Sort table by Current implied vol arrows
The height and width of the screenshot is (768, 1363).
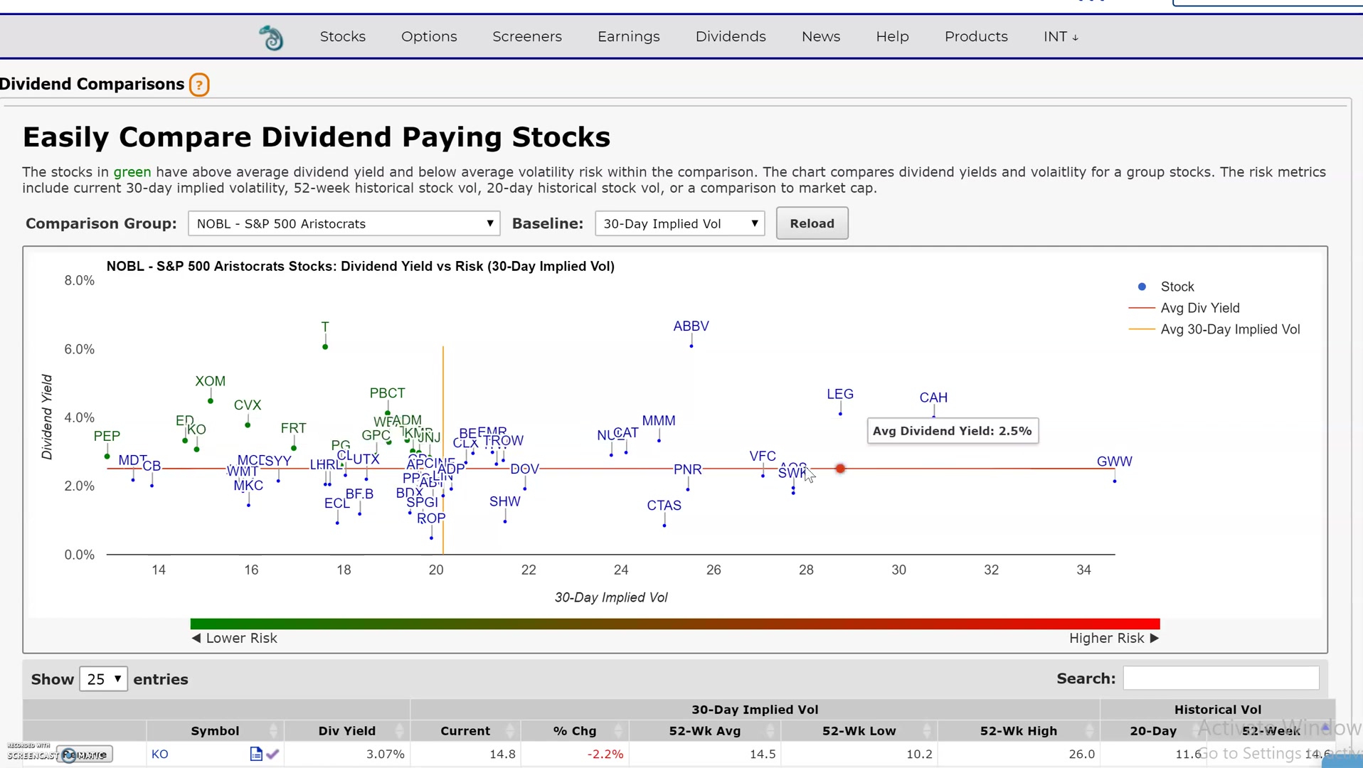click(x=510, y=730)
